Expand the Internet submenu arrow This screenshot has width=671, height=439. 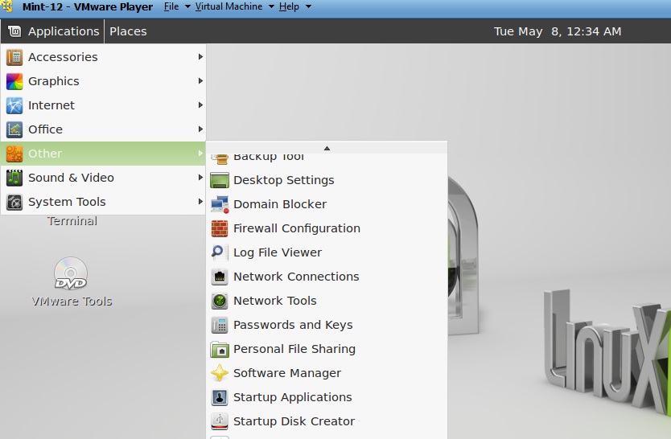pos(200,105)
